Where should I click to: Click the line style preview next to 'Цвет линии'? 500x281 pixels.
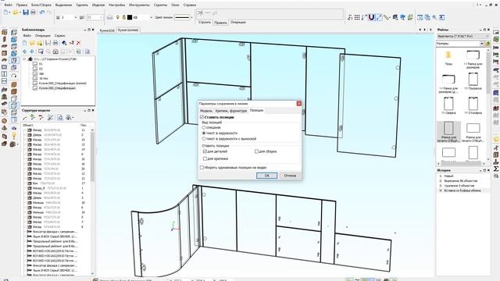coord(182,17)
